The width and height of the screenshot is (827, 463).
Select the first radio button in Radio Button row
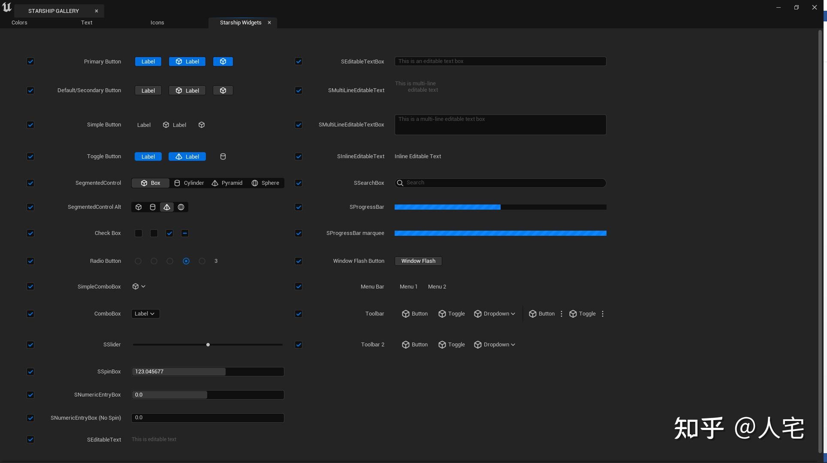[138, 261]
